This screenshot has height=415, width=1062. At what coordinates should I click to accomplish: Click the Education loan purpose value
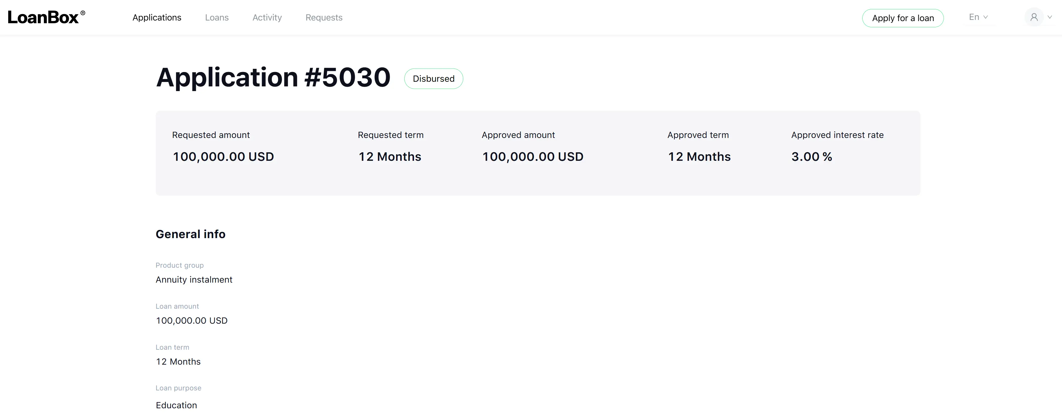(x=177, y=405)
